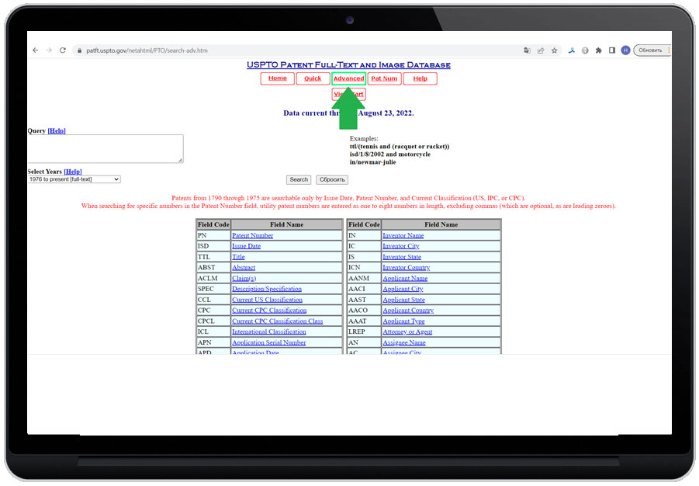Open the Inventor Name field link
This screenshot has height=486, width=699.
[403, 234]
